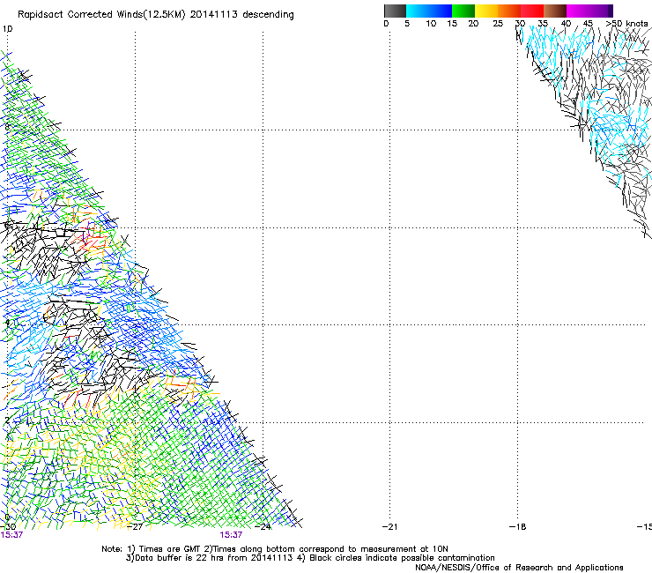Viewport: 652px width, 573px height.
Task: Click the ">50 knots" legend label
Action: (626, 24)
